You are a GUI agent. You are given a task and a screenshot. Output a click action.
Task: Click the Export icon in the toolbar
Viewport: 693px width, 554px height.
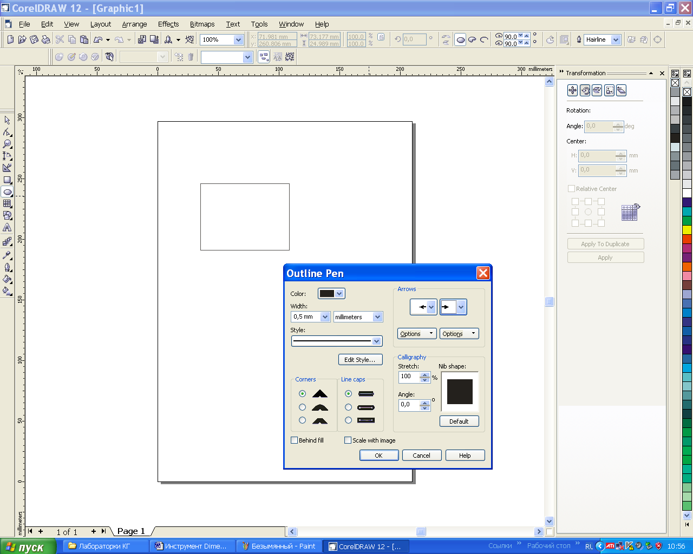tap(154, 39)
